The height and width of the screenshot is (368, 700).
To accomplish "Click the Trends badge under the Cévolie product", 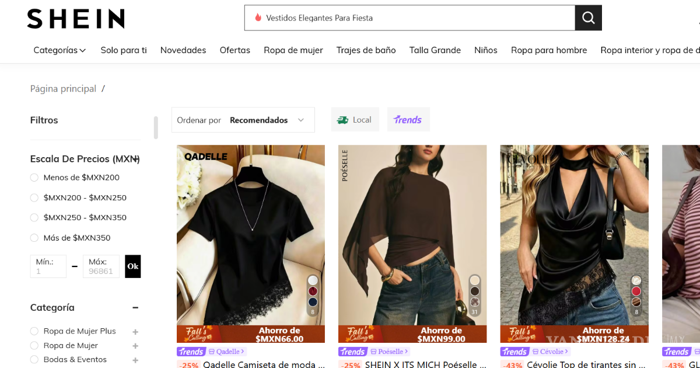I will [x=514, y=352].
